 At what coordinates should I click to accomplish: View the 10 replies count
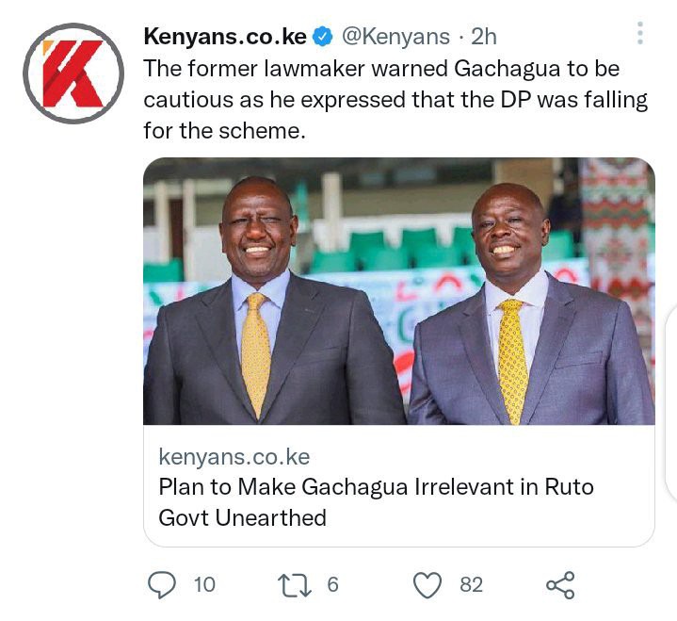204,584
